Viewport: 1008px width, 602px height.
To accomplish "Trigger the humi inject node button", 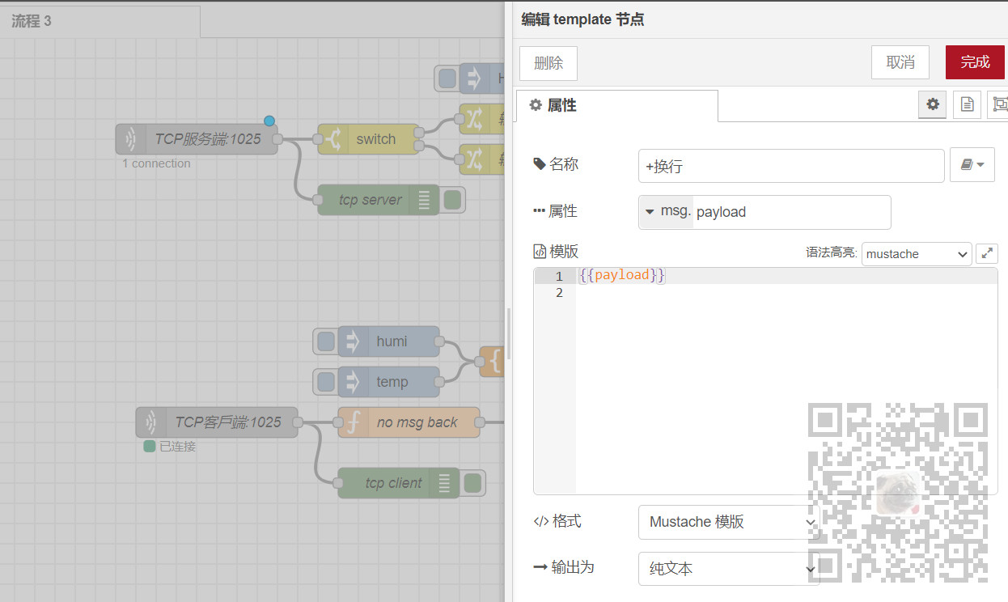I will [x=325, y=341].
